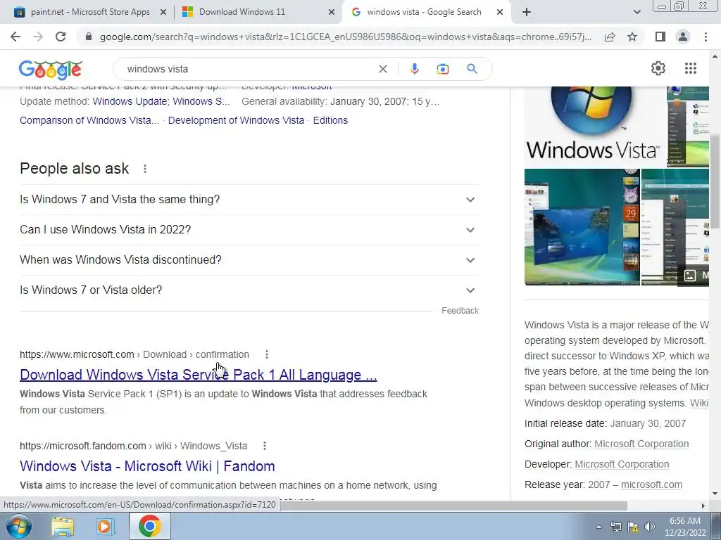
Task: Click the taskbar clock showing 6:56 AM
Action: (684, 527)
